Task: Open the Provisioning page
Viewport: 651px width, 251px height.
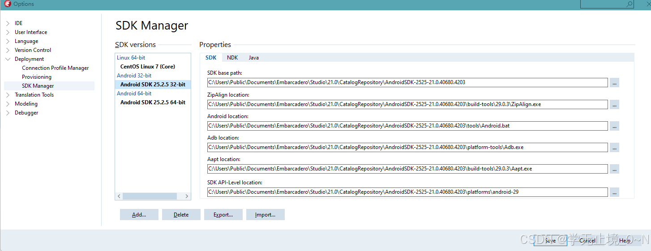Action: point(37,77)
